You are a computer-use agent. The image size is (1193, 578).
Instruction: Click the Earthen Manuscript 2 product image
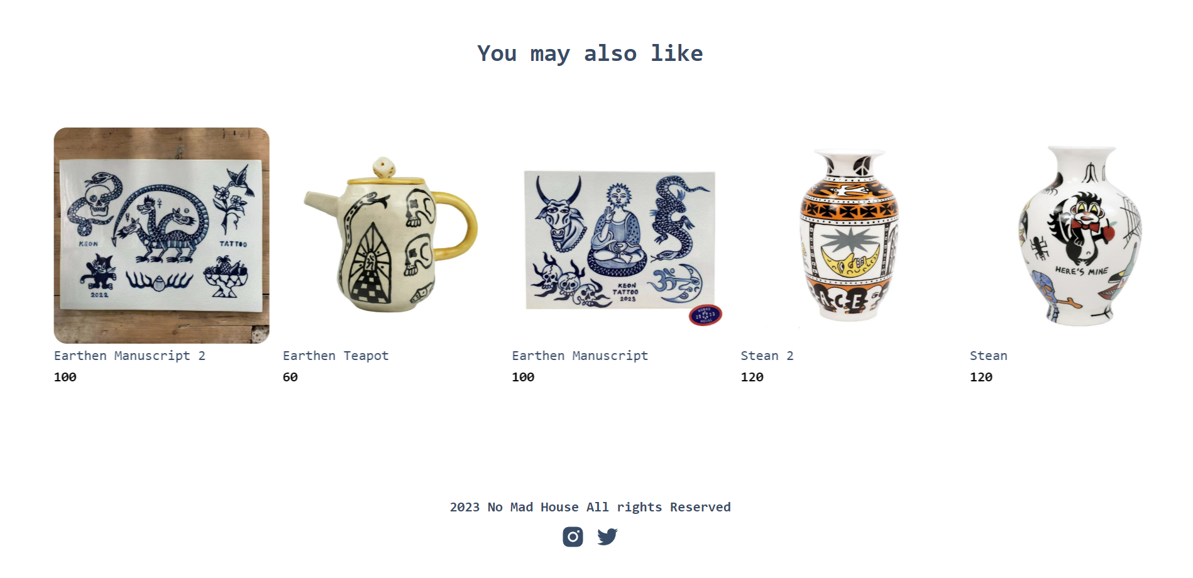click(162, 236)
